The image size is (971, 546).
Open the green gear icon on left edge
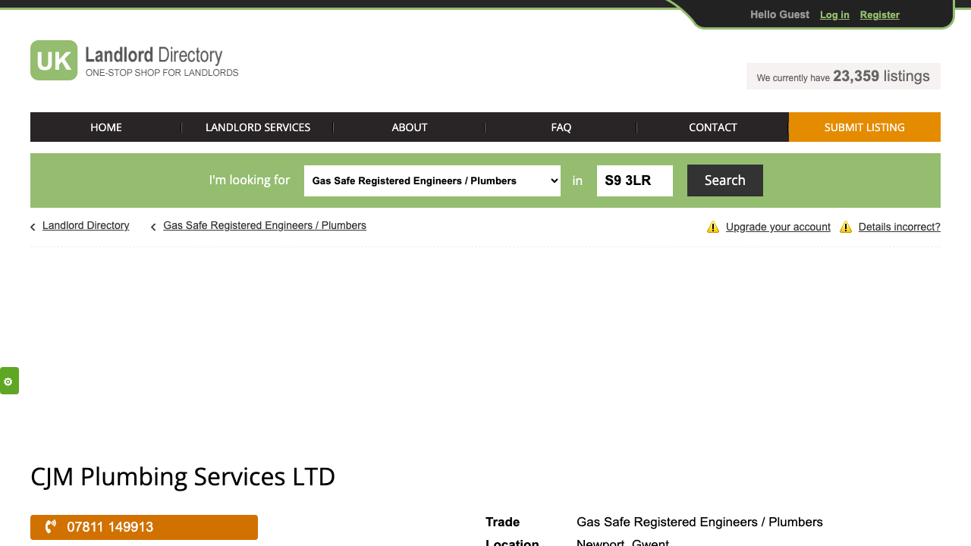coord(9,381)
